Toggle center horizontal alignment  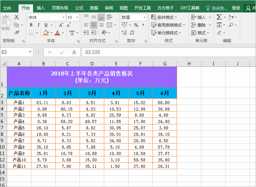(94, 25)
